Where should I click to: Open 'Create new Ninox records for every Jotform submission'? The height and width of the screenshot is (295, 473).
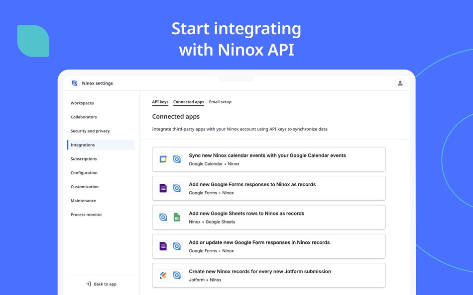pos(269,275)
